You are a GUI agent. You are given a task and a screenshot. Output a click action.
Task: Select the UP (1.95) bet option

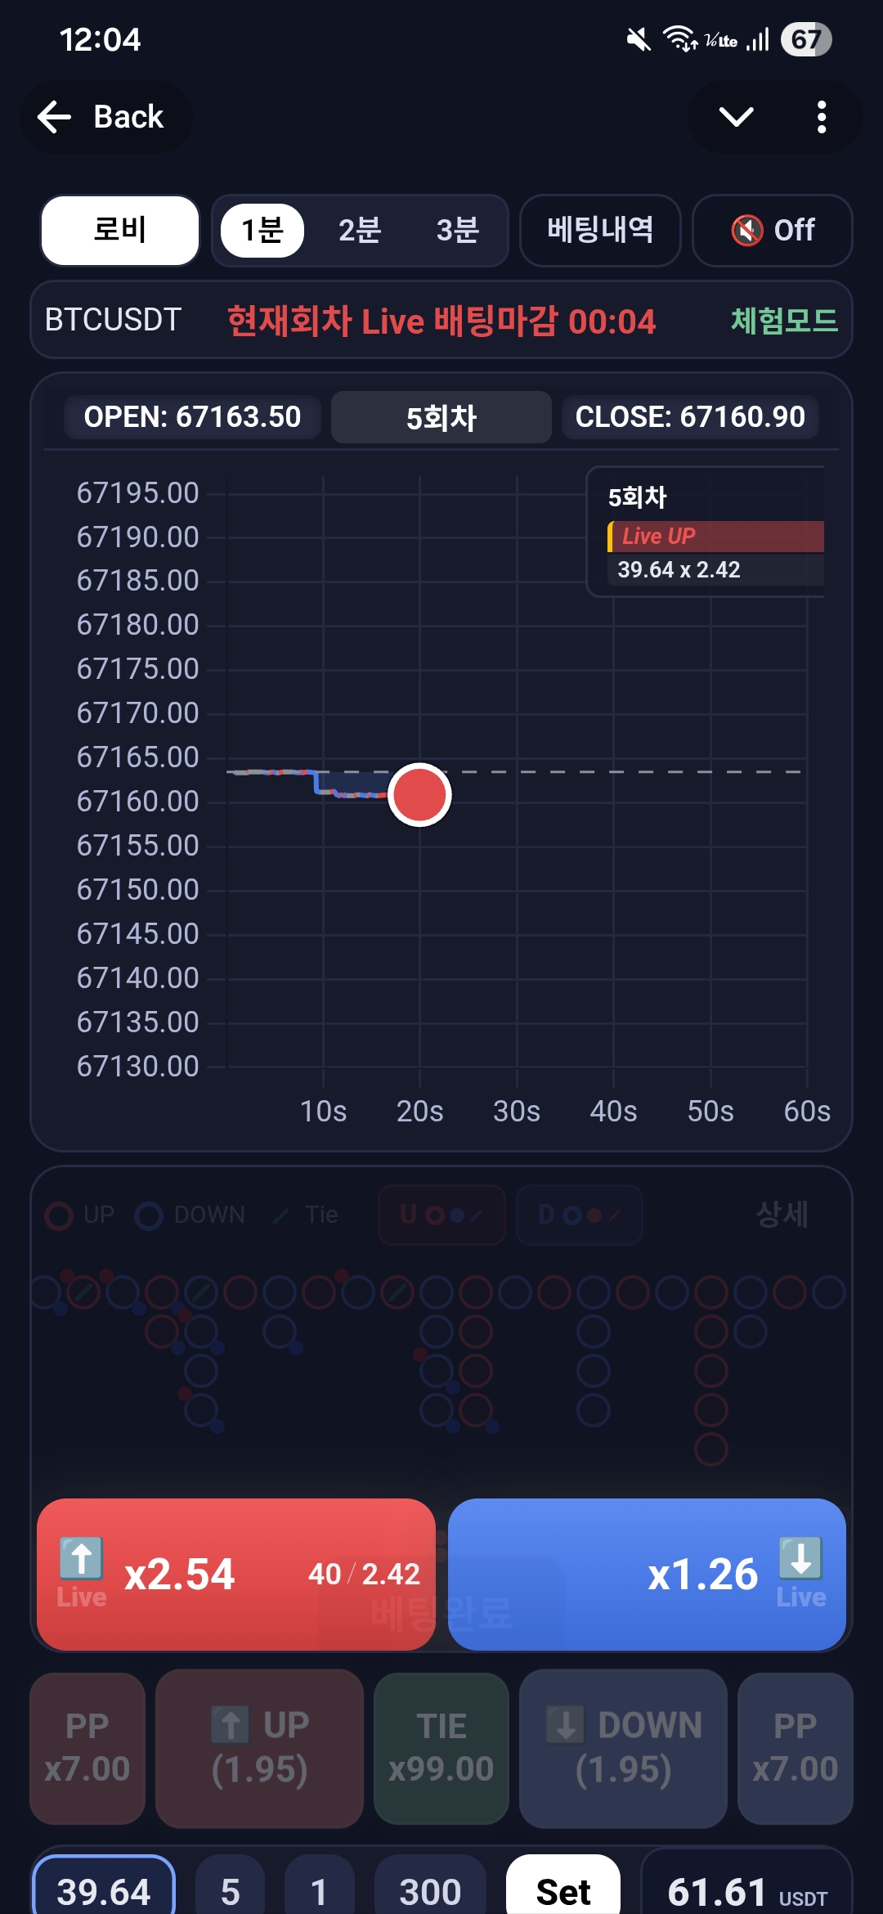point(259,1748)
